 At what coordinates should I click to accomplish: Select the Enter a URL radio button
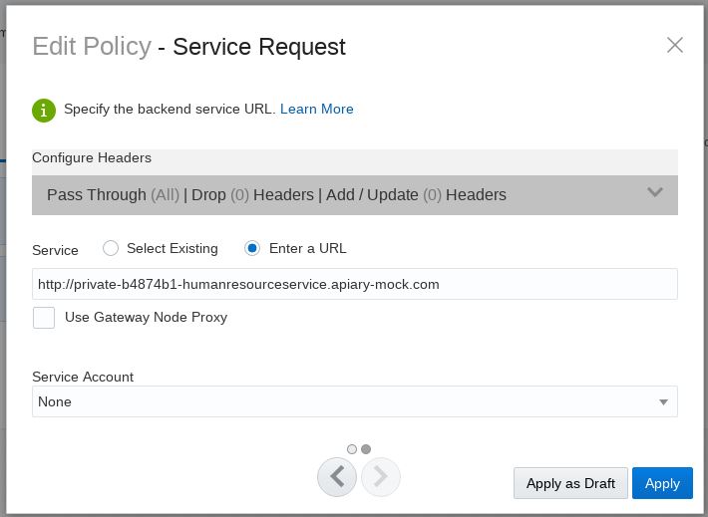(253, 248)
